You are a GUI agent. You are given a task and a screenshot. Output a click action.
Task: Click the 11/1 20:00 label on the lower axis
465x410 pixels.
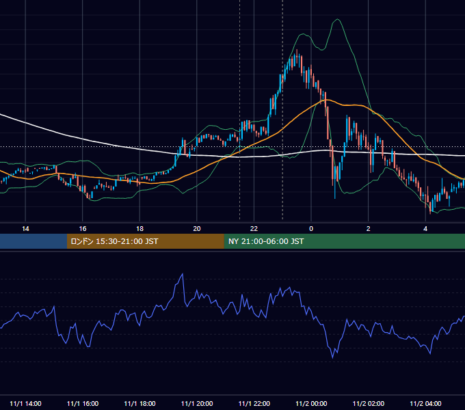point(197,403)
